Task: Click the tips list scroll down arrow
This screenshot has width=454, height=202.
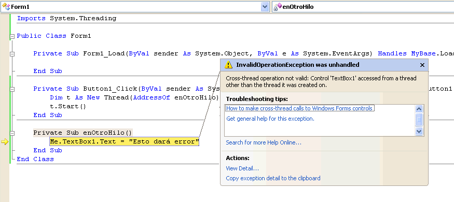Action: click(x=419, y=131)
